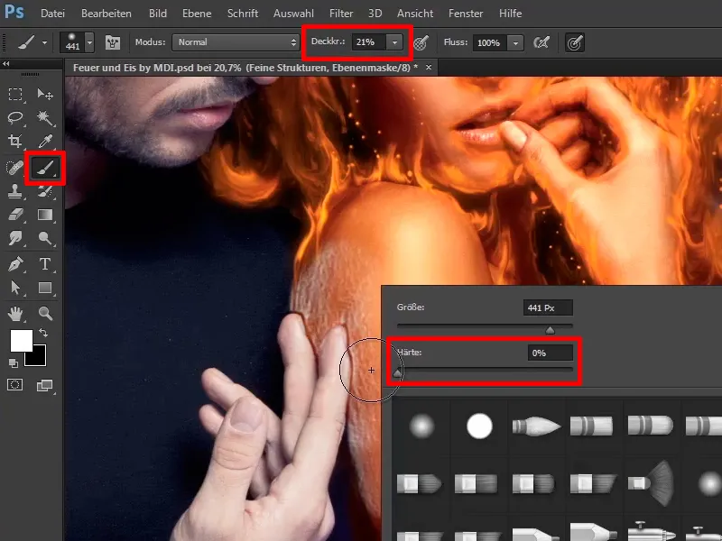The image size is (722, 541).
Task: Select the History Brush tool
Action: pos(44,191)
